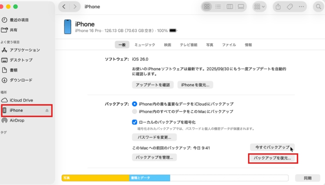Go forward with the right chevron button

pos(75,7)
